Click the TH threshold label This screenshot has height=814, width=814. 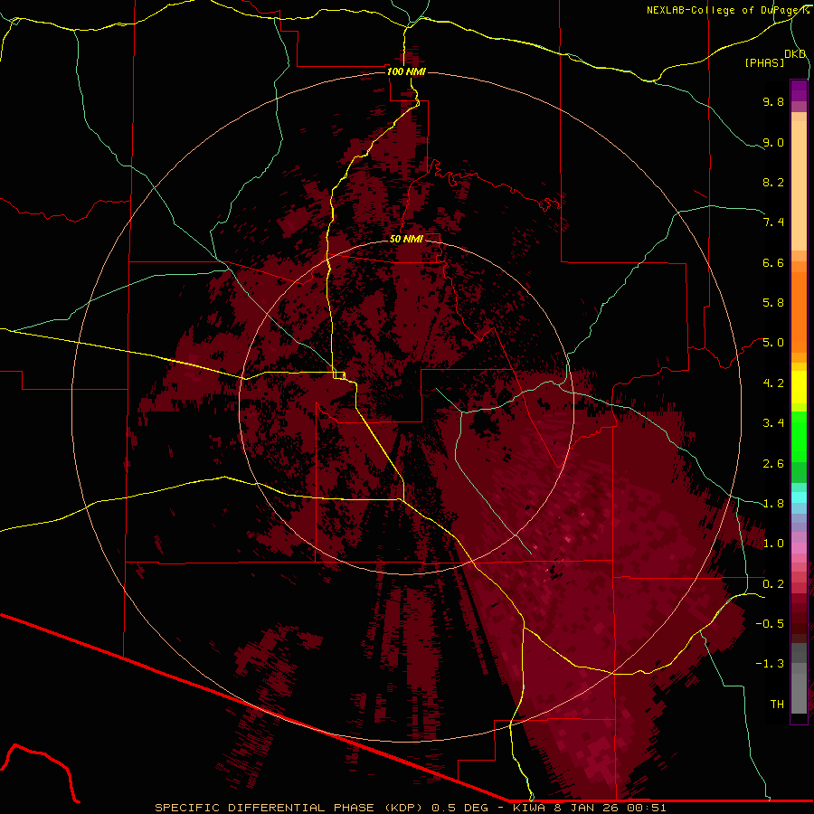click(777, 705)
